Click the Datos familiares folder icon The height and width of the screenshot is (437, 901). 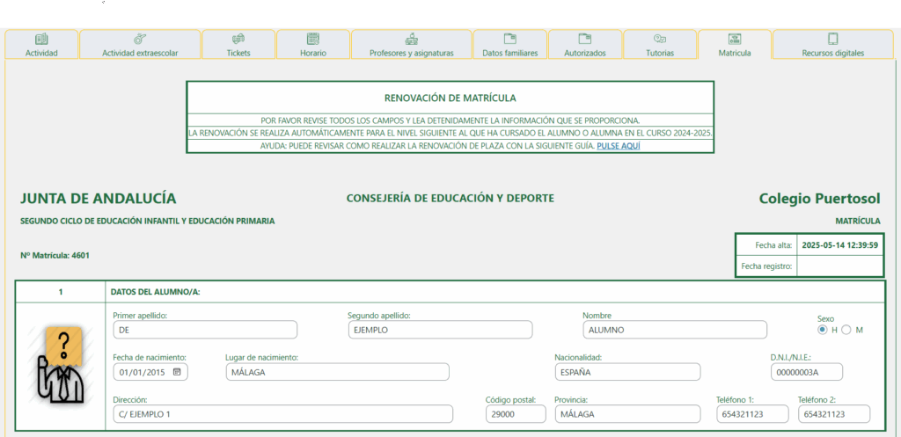[509, 39]
